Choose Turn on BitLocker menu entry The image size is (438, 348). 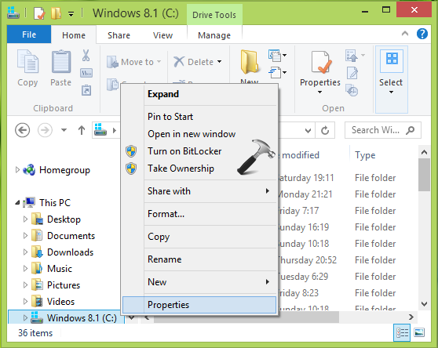199,151
